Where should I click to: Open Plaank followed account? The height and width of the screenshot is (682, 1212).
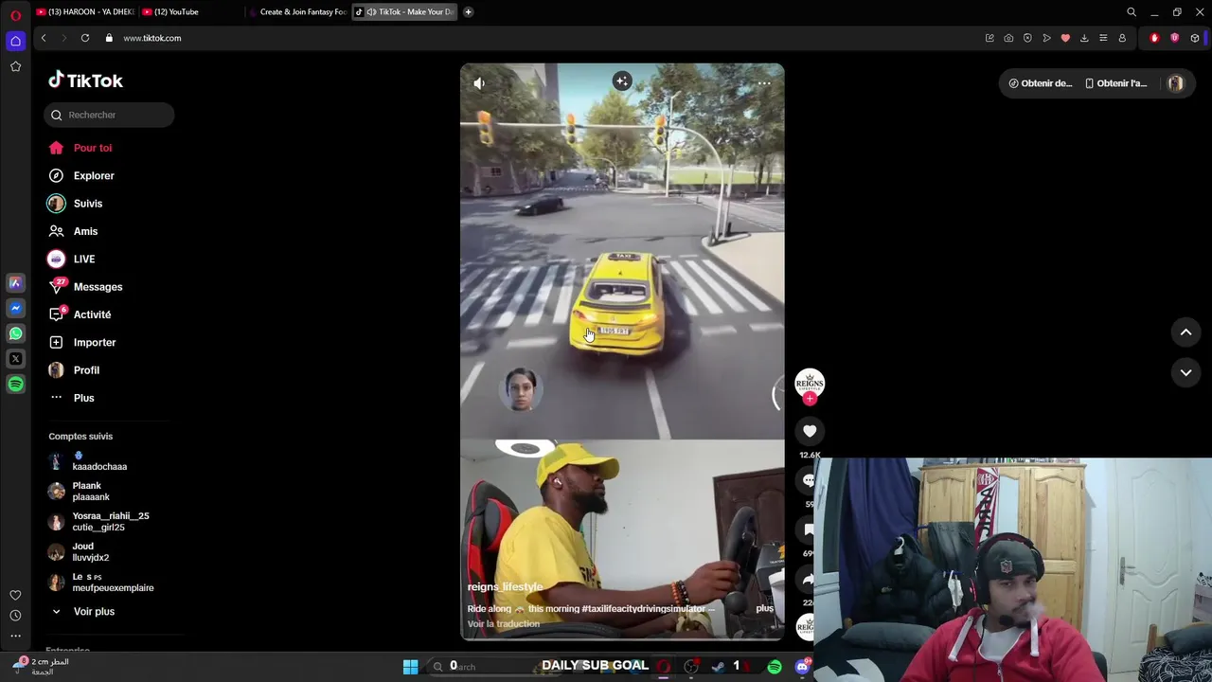click(91, 491)
